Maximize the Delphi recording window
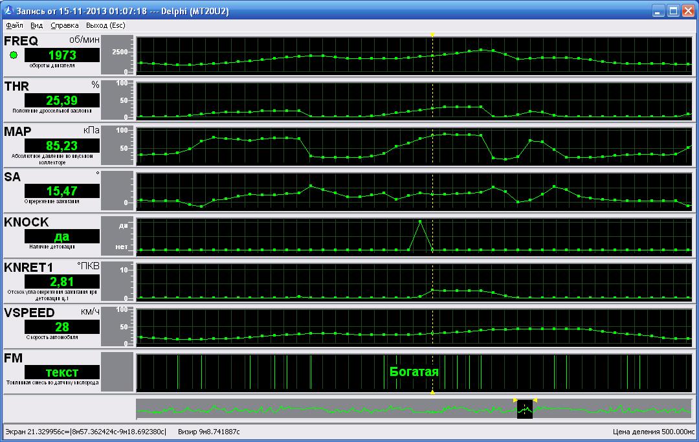 click(x=673, y=11)
